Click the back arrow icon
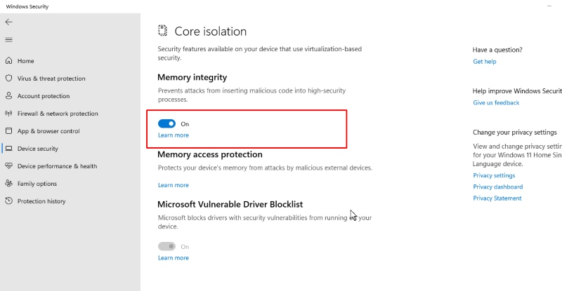Viewport: 562px width, 291px height. pyautogui.click(x=8, y=22)
